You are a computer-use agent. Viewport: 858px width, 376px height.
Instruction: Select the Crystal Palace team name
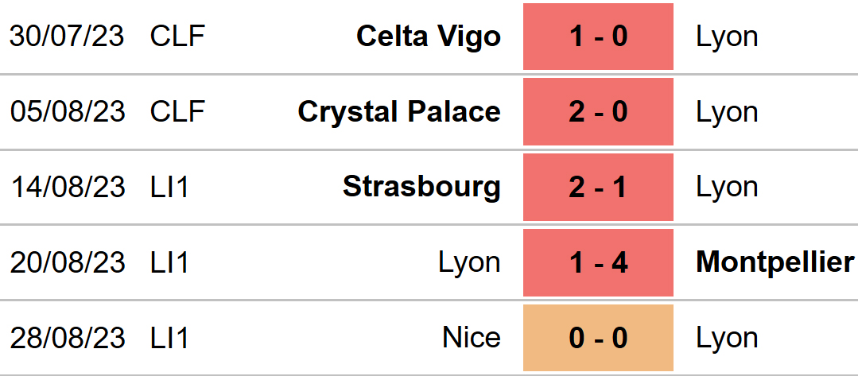coord(399,111)
